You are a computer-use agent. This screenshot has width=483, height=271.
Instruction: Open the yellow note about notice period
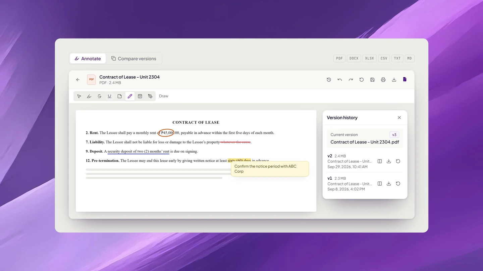pyautogui.click(x=270, y=169)
